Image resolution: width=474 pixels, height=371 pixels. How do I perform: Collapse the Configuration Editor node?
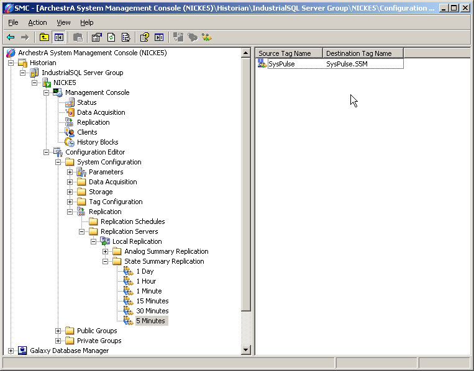click(46, 152)
